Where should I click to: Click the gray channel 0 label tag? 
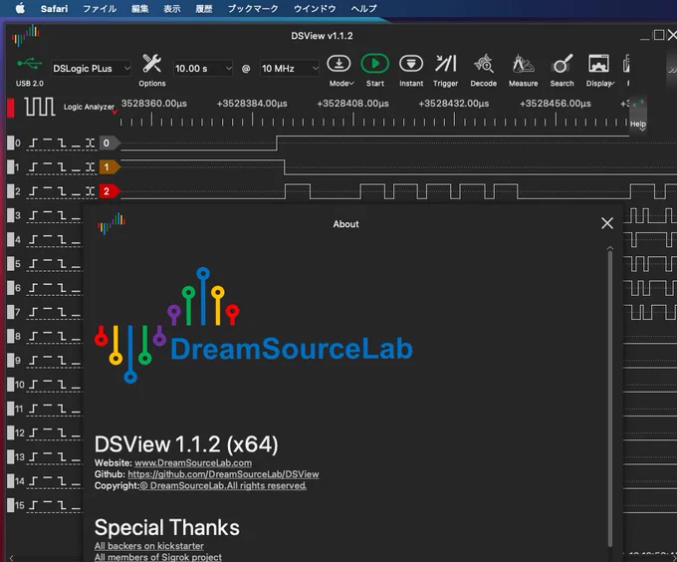pos(110,142)
